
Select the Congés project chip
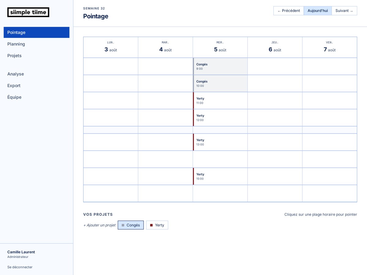131,225
